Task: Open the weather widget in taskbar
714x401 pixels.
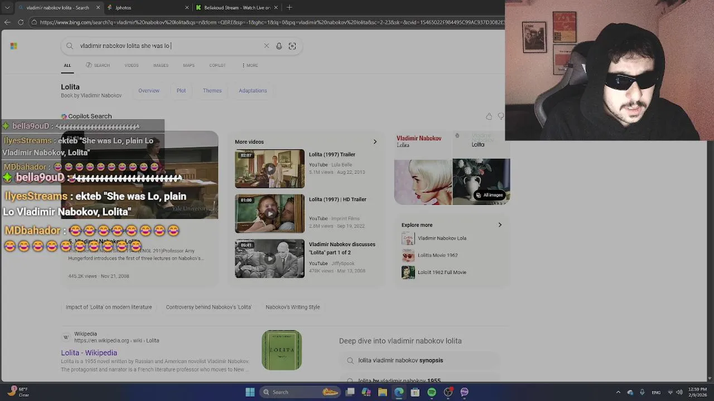Action: tap(17, 392)
